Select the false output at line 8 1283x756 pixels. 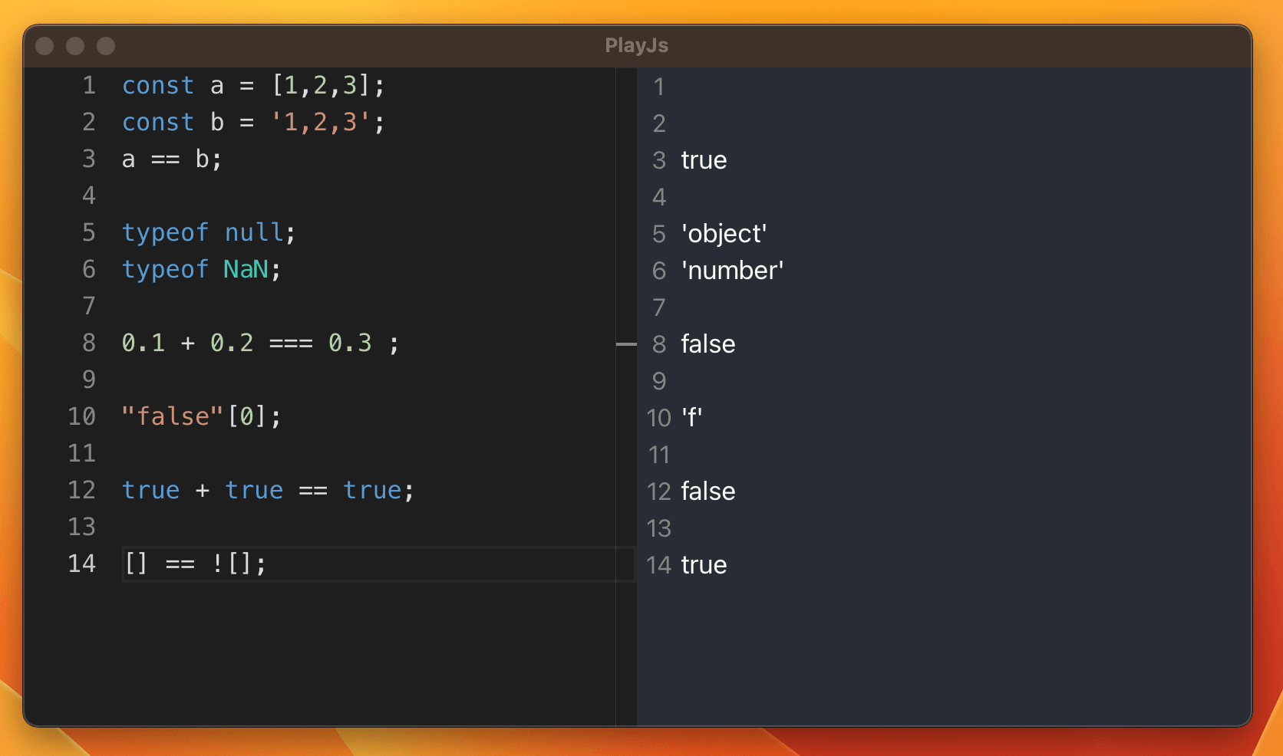point(707,343)
